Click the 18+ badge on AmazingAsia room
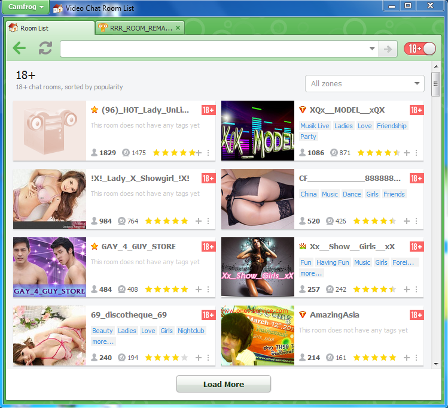448x408 pixels. pos(416,315)
